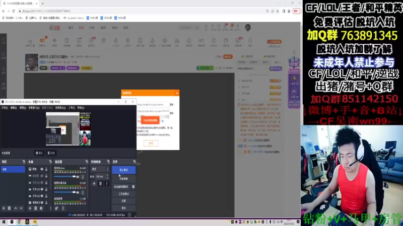This screenshot has height=226, width=403.
Task: Click the stream URL field in the dialog
Action: (153, 104)
